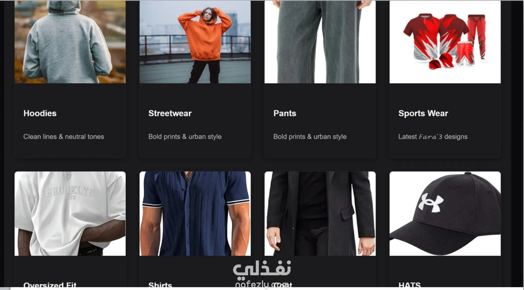The height and width of the screenshot is (290, 524).
Task: Select the Sports Wear category title
Action: coord(423,113)
